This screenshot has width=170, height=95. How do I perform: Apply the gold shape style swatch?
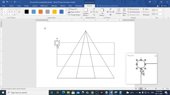[54, 12]
